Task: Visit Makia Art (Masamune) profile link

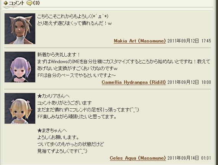Action: (140, 41)
